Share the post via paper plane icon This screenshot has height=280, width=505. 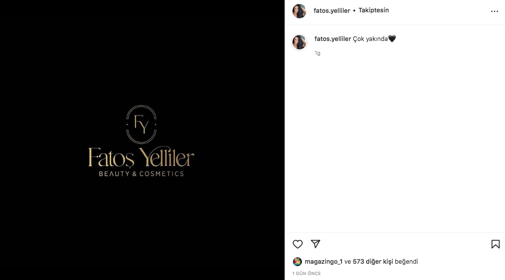315,244
